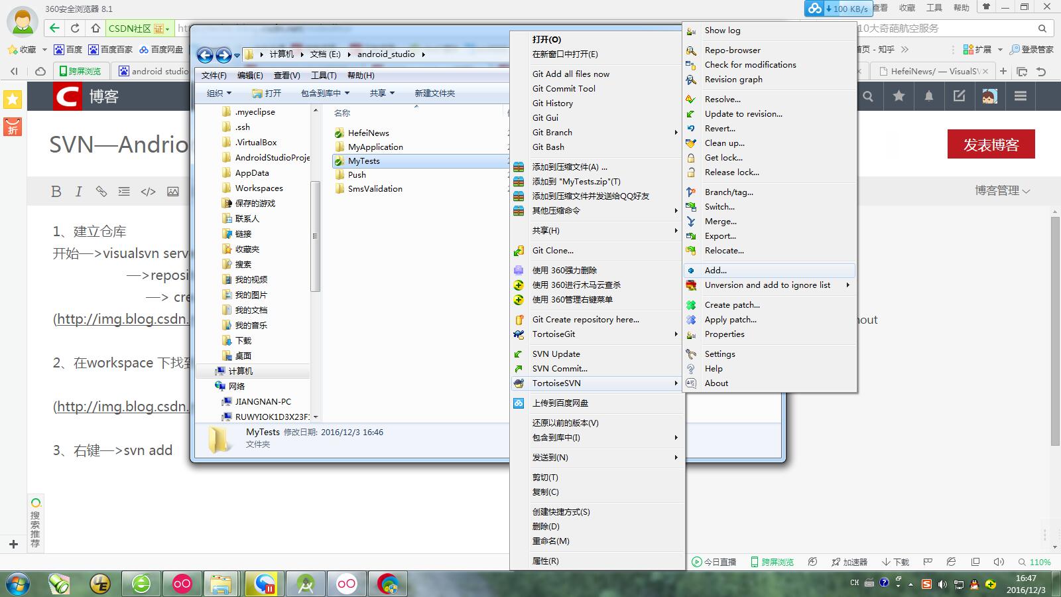Click the Explorer navigation pane scrollbar

tap(316, 236)
